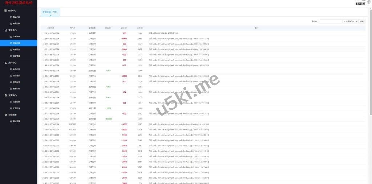Collapse the 文章中心 sidebar group
The width and height of the screenshot is (372, 184).
(x=12, y=95)
